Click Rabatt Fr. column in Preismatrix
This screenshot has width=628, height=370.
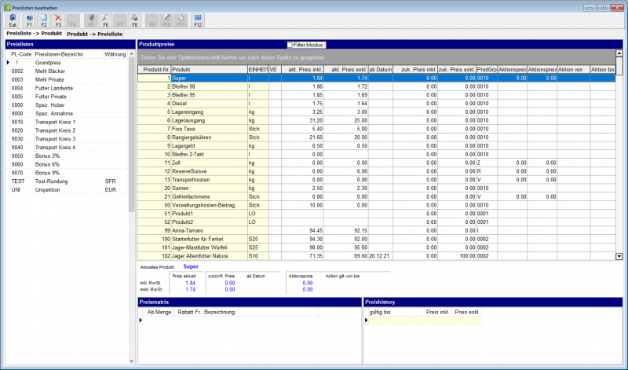coord(188,312)
